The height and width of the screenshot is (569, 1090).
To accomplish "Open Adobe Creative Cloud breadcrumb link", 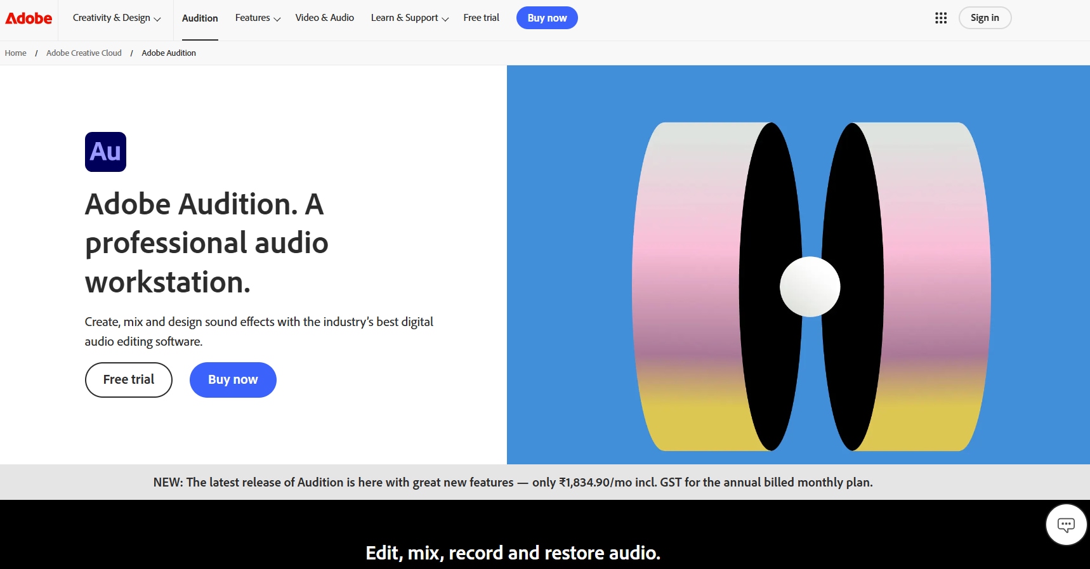I will pyautogui.click(x=84, y=53).
